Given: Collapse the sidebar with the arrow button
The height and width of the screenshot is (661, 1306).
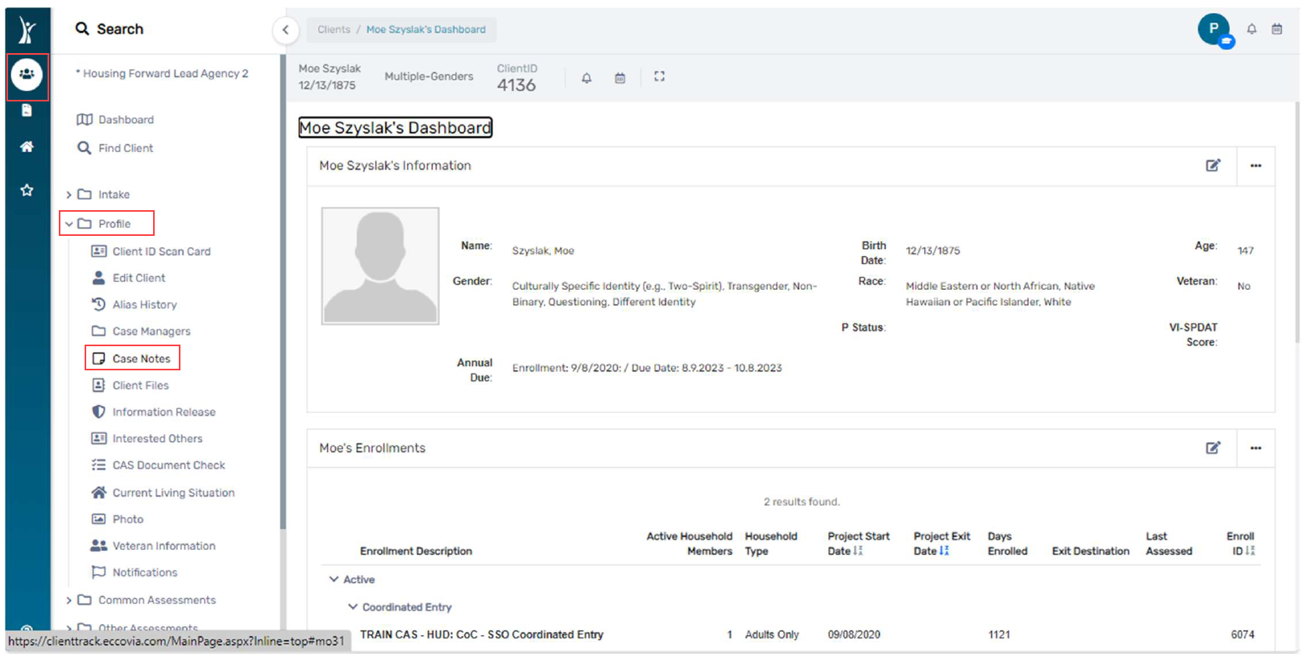Looking at the screenshot, I should pyautogui.click(x=285, y=31).
